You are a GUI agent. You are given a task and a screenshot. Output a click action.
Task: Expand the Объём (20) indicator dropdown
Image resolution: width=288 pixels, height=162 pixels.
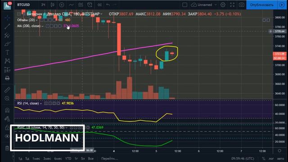point(36,20)
